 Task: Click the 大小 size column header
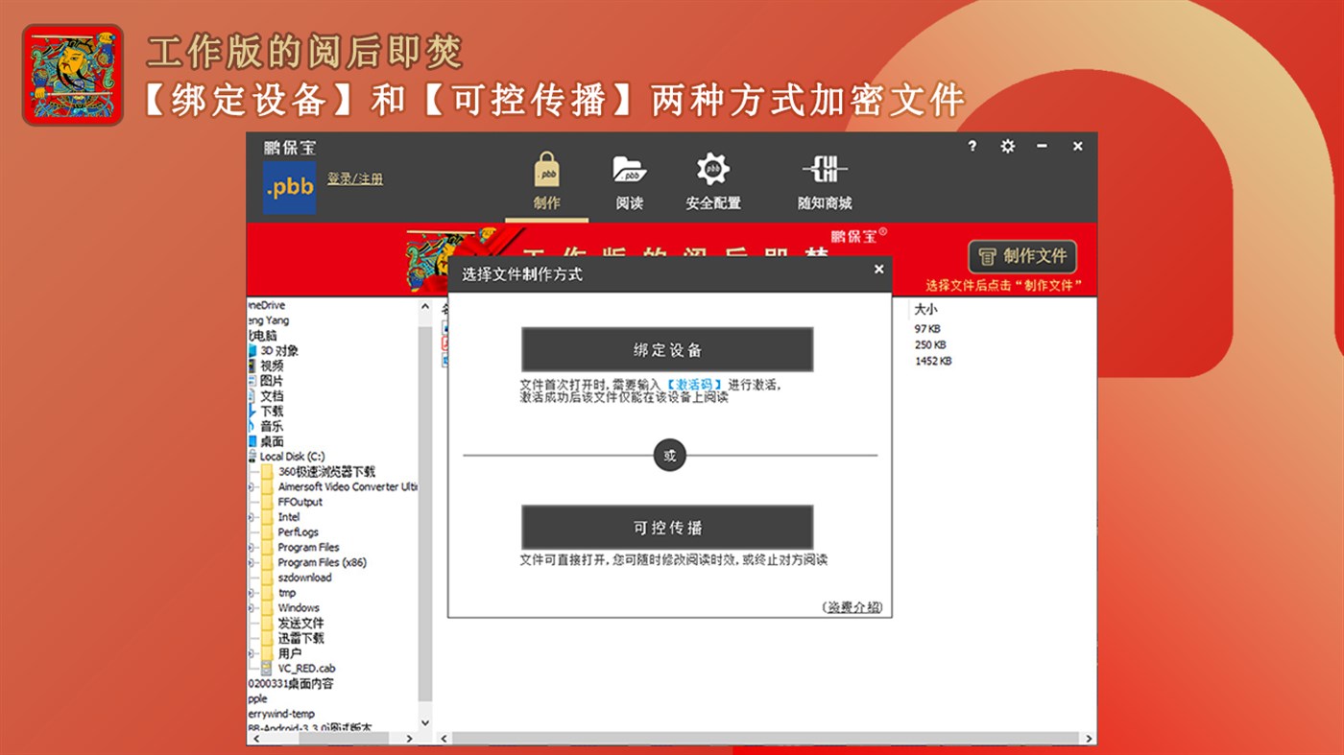925,310
